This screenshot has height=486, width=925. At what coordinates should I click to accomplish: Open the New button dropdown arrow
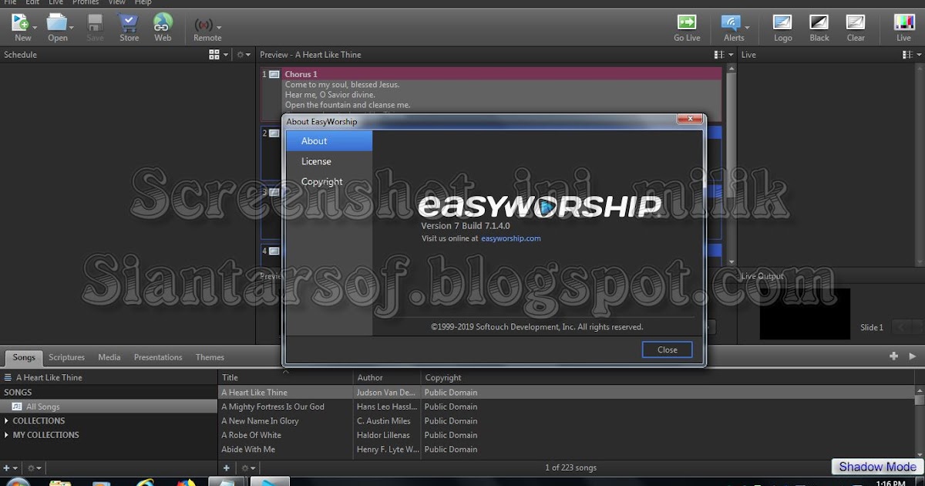coord(35,27)
